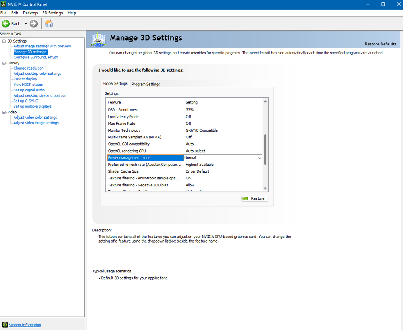This screenshot has height=330, width=403.
Task: Select the Preferred refresh rate row
Action: point(184,165)
